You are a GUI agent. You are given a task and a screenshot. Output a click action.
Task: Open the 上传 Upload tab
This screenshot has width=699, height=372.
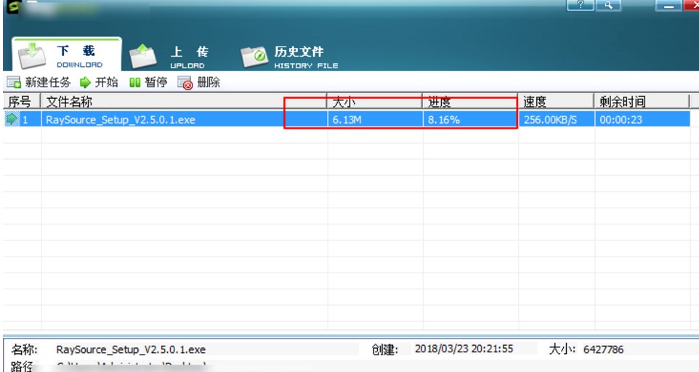[169, 57]
